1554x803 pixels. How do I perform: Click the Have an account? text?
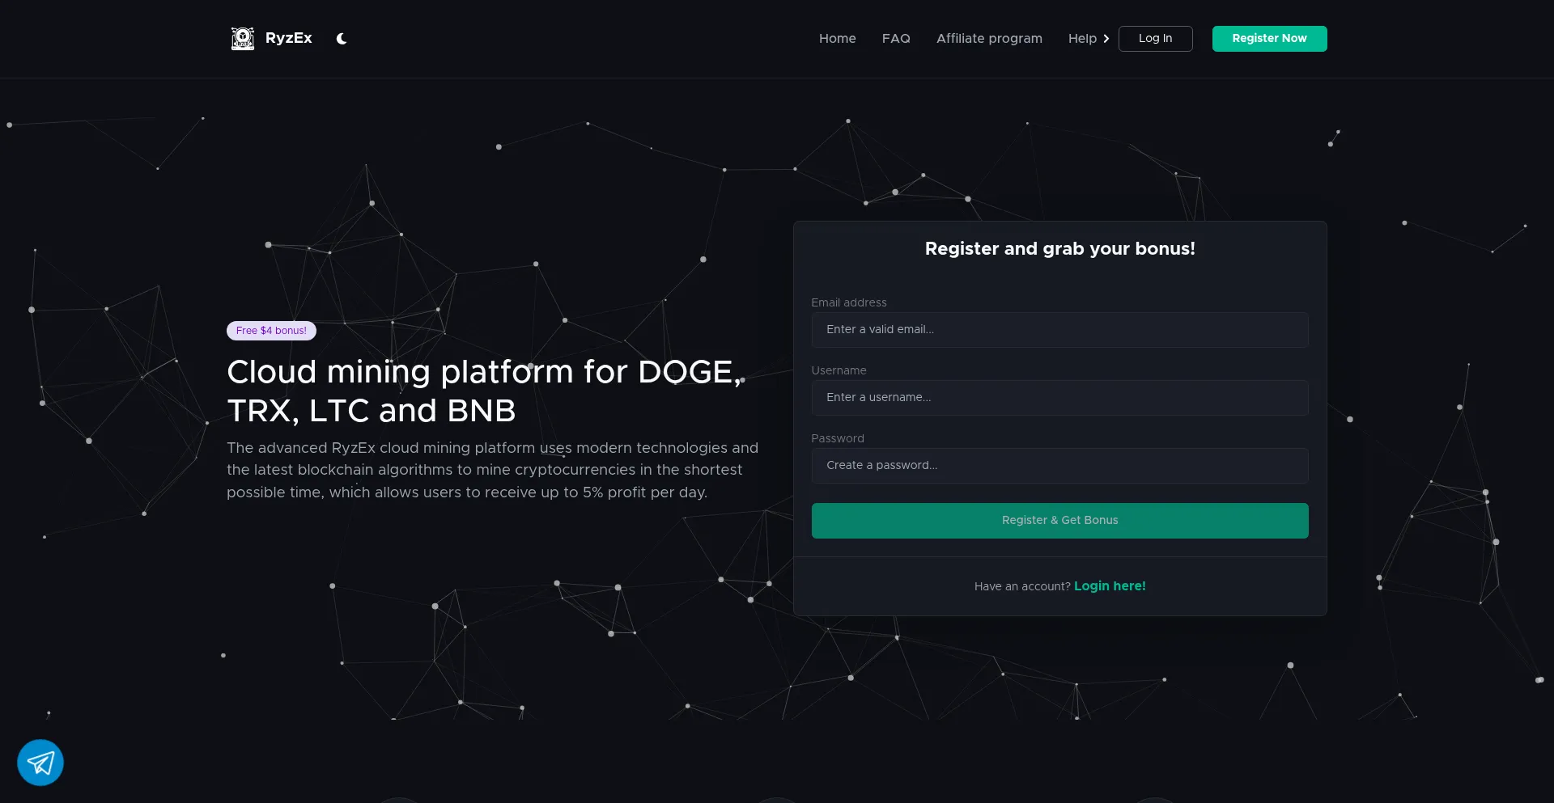(1022, 586)
